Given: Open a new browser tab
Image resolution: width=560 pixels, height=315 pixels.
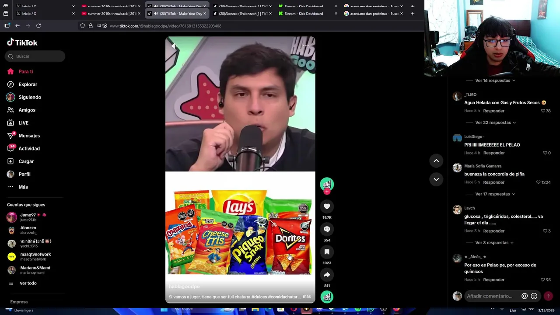Looking at the screenshot, I should [412, 14].
